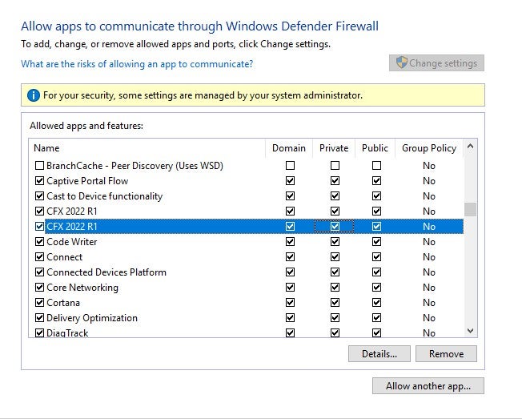Click the Group Policy column header

(429, 148)
